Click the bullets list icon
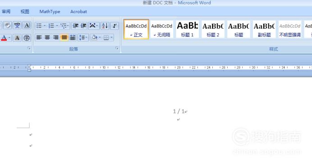312x167 pixels. pyautogui.click(x=39, y=26)
